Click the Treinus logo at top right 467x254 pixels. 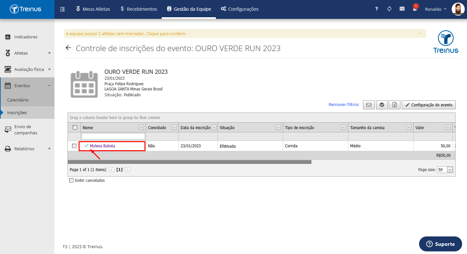click(x=445, y=42)
